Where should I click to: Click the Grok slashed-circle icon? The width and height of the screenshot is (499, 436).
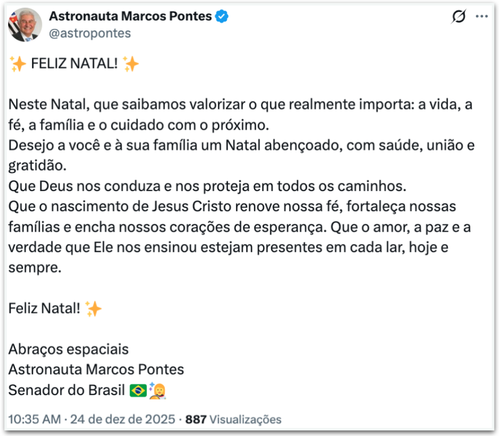coord(458,17)
